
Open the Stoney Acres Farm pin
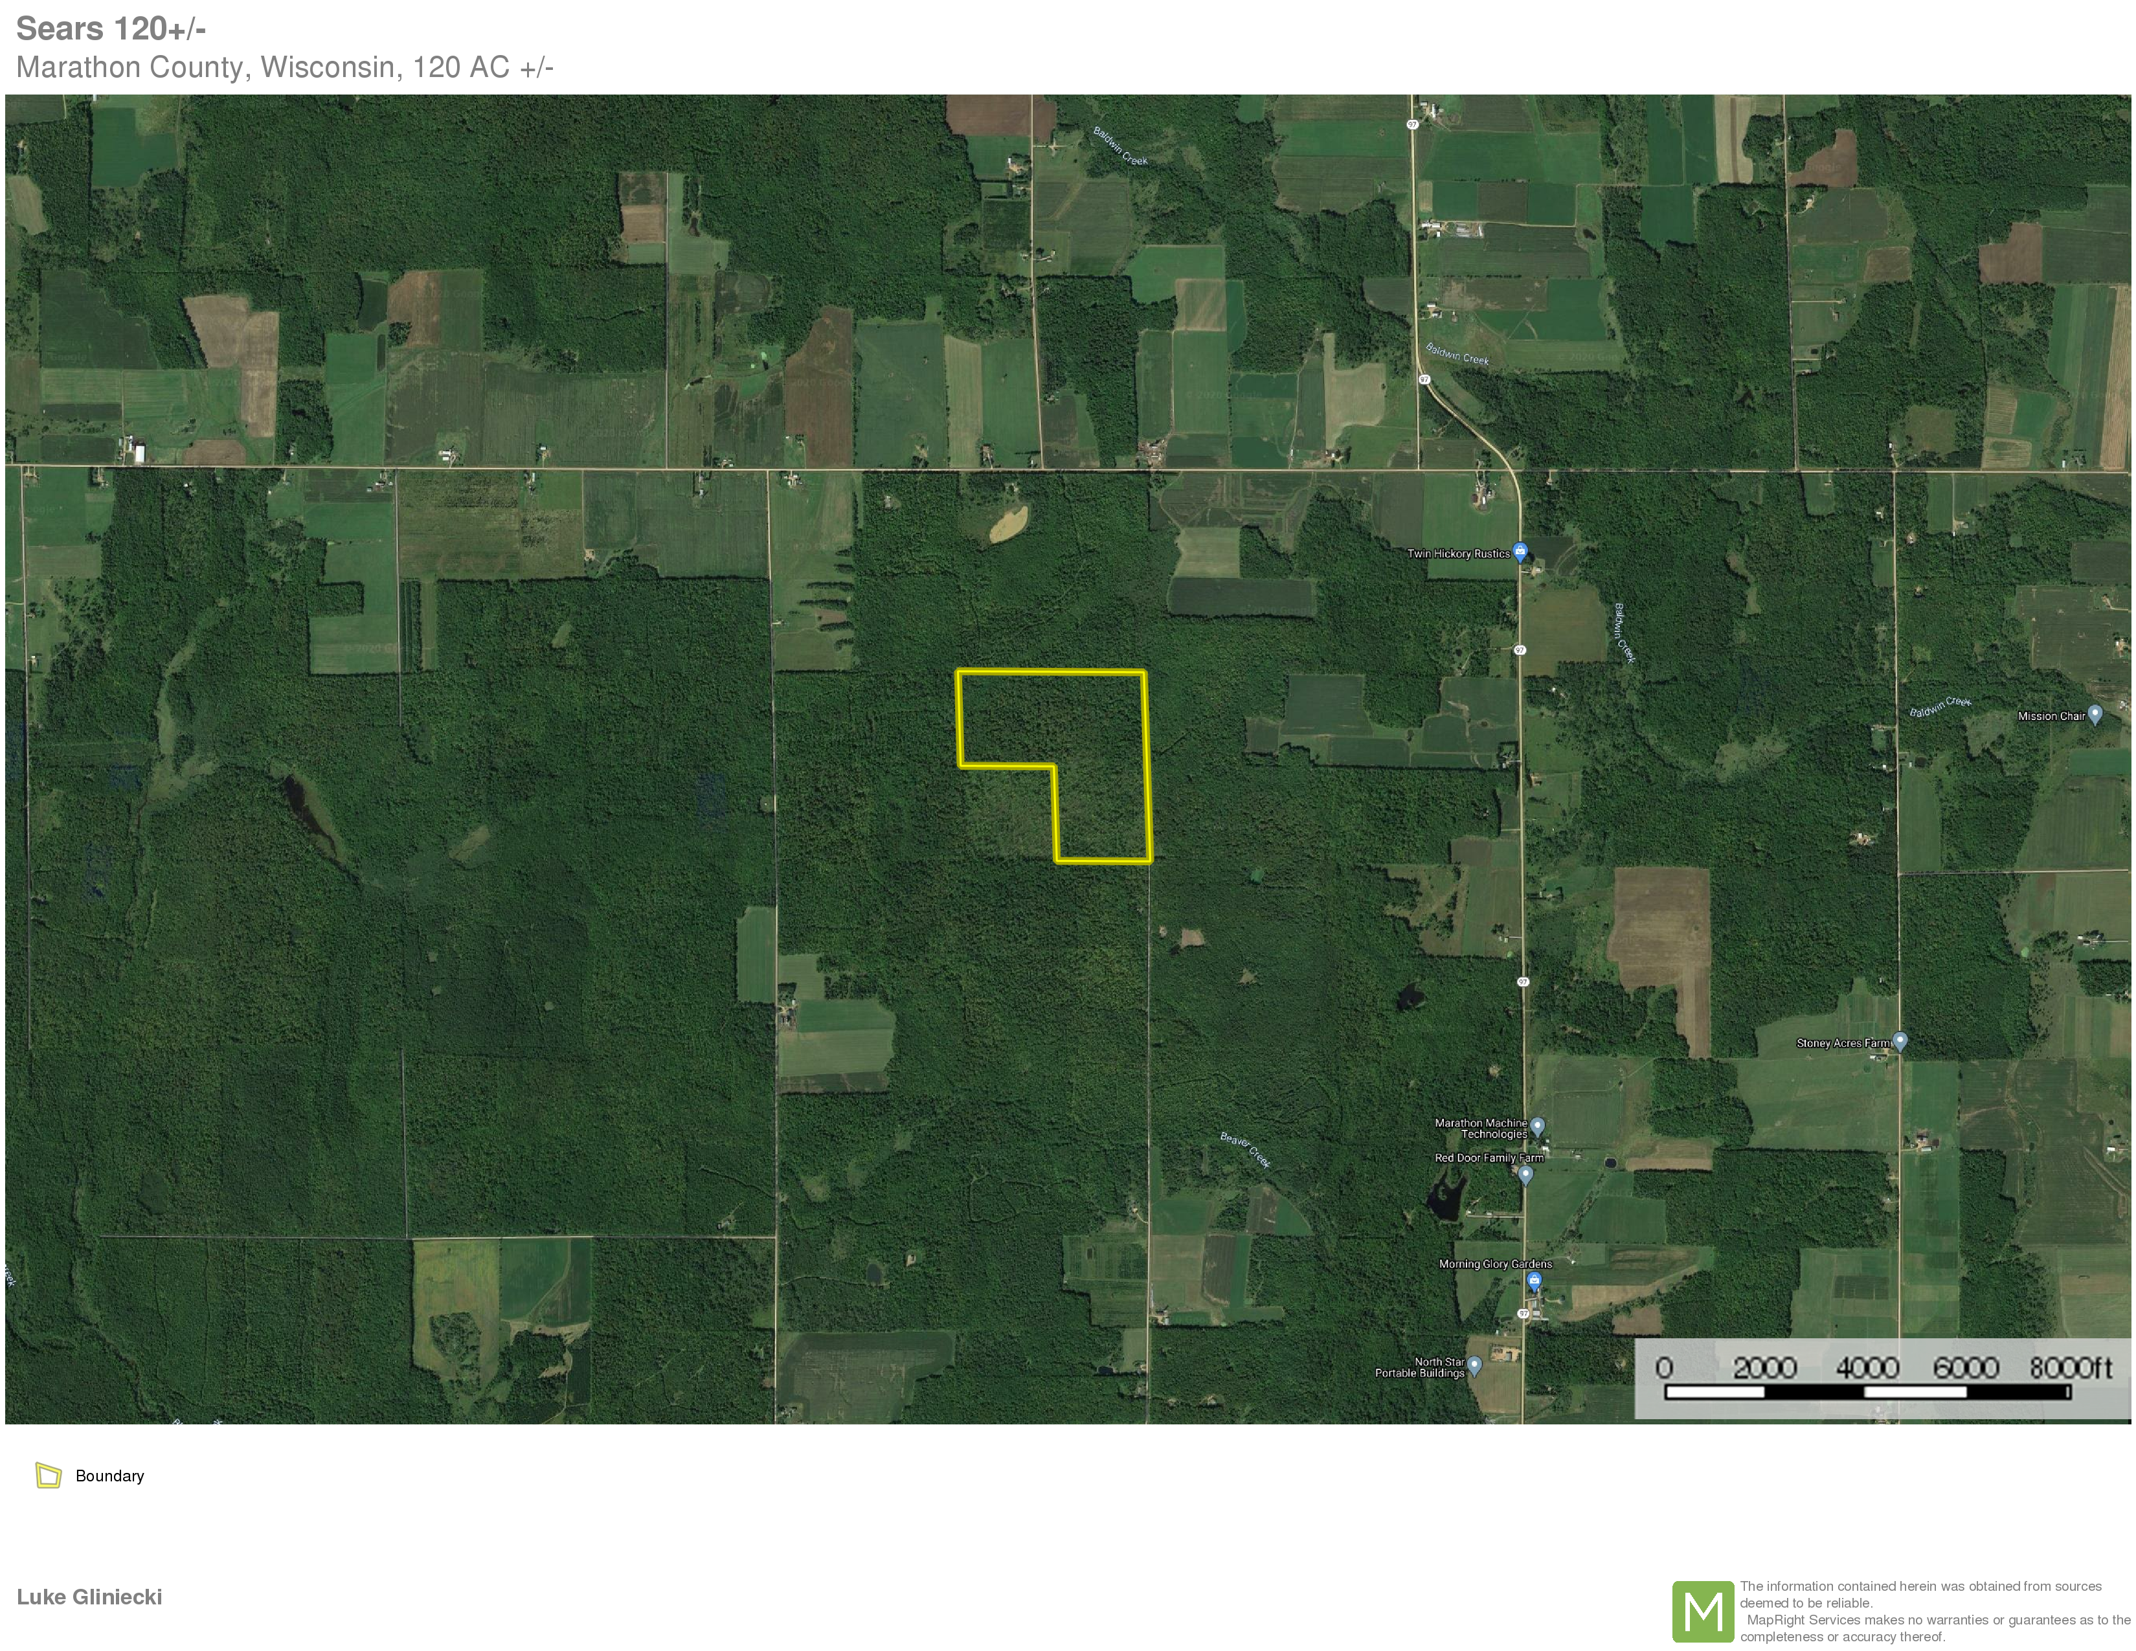[x=1899, y=1040]
